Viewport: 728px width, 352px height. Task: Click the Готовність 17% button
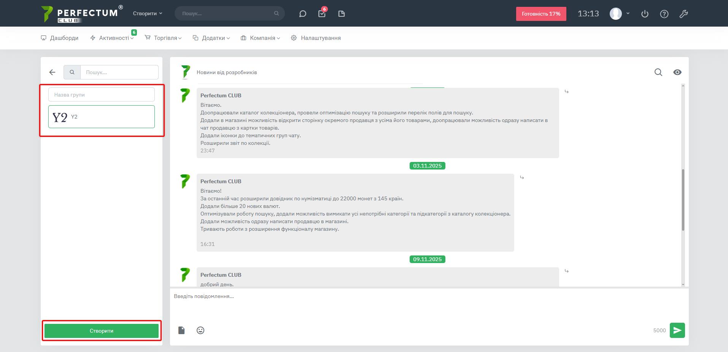(x=541, y=14)
